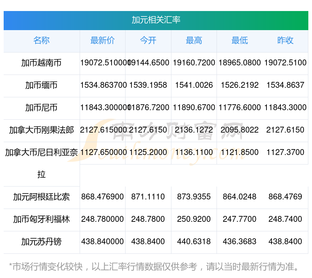
Task: Click latest price 248.780000
Action: [102, 219]
